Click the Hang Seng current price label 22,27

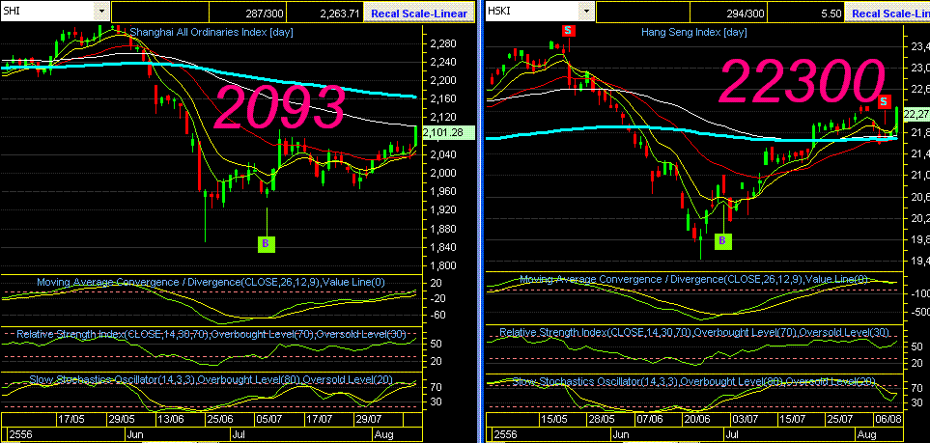(916, 113)
